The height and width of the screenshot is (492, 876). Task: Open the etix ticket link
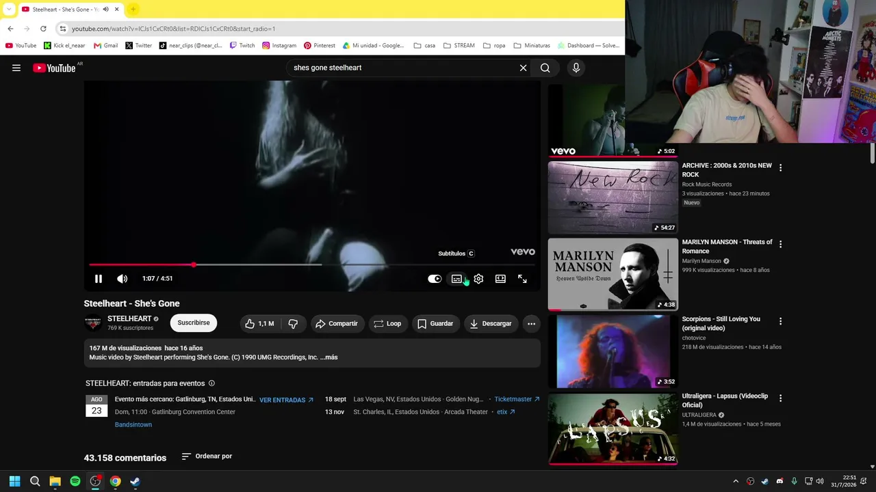point(506,412)
